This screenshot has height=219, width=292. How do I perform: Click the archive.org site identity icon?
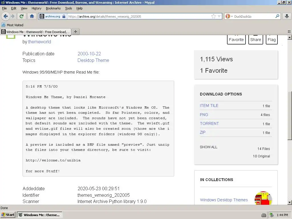coord(42,16)
